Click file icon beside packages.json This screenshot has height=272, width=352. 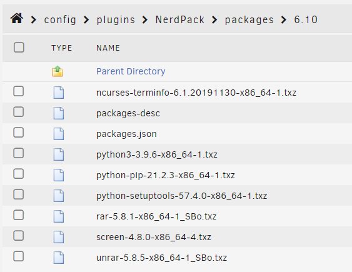click(x=59, y=134)
